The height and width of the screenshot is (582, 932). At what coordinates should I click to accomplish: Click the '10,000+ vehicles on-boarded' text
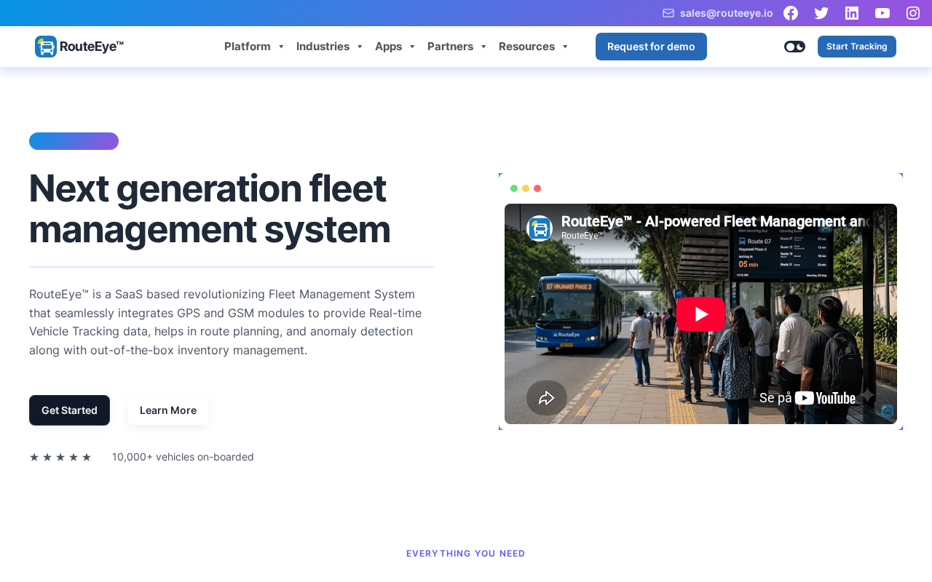[183, 457]
